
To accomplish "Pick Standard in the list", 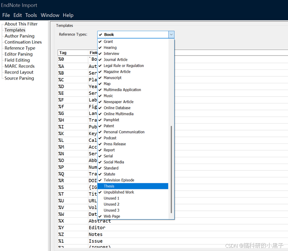I will coord(133,168).
